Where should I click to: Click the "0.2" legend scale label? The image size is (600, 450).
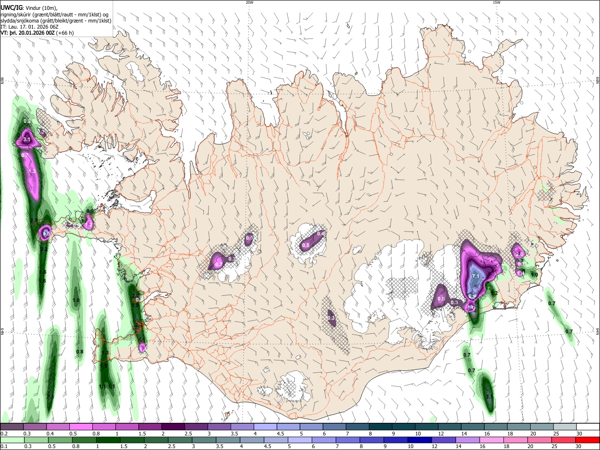pyautogui.click(x=4, y=434)
